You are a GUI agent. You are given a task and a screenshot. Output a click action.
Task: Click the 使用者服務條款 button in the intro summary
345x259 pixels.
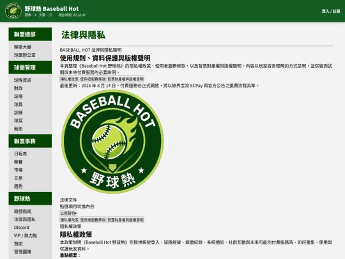tap(93, 79)
